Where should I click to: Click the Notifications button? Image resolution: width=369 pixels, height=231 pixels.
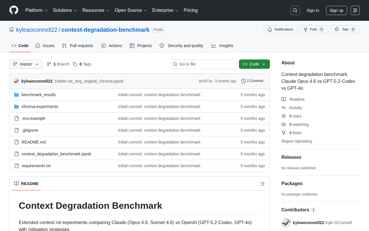click(x=280, y=29)
